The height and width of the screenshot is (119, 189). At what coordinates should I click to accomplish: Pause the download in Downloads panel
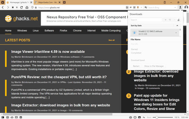166,20
